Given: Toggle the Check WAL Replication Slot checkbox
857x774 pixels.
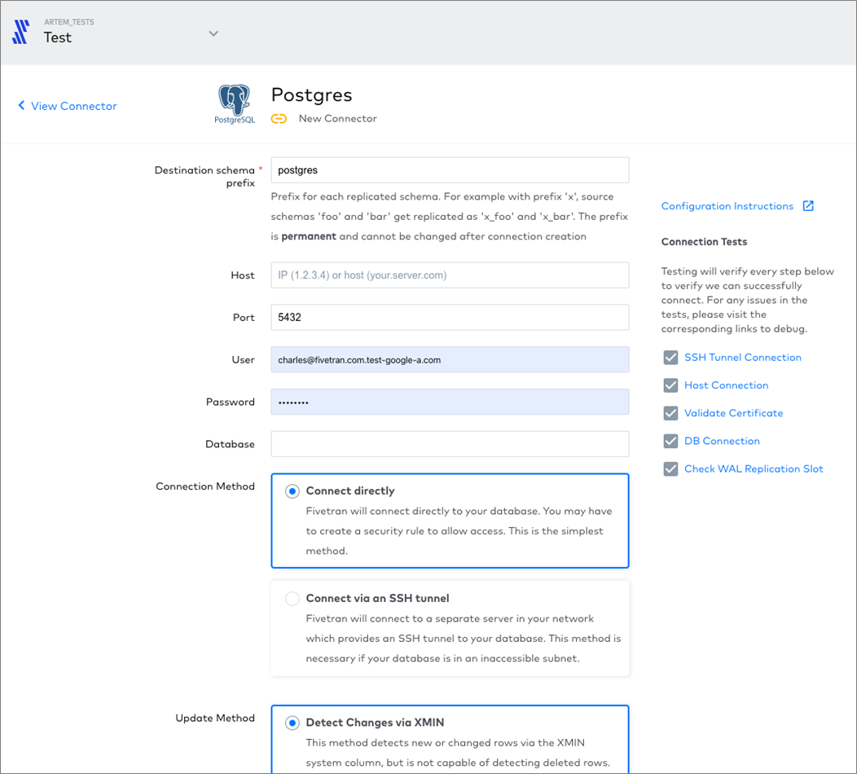Looking at the screenshot, I should click(x=670, y=469).
